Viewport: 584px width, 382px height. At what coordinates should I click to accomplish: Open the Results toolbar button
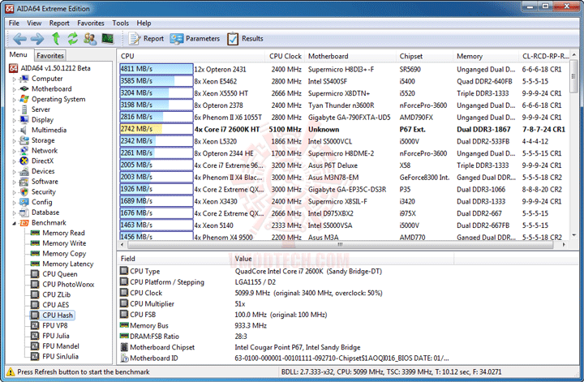[x=245, y=38]
